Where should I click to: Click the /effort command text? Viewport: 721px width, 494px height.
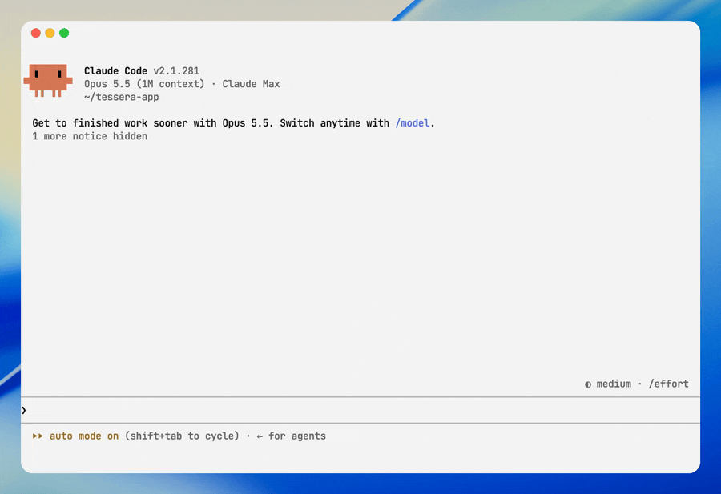669,384
